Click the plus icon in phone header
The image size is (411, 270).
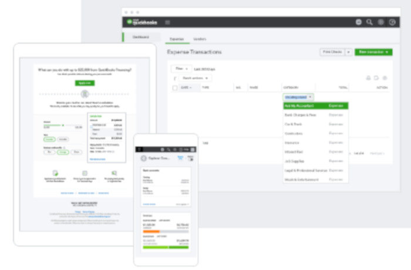[162, 150]
